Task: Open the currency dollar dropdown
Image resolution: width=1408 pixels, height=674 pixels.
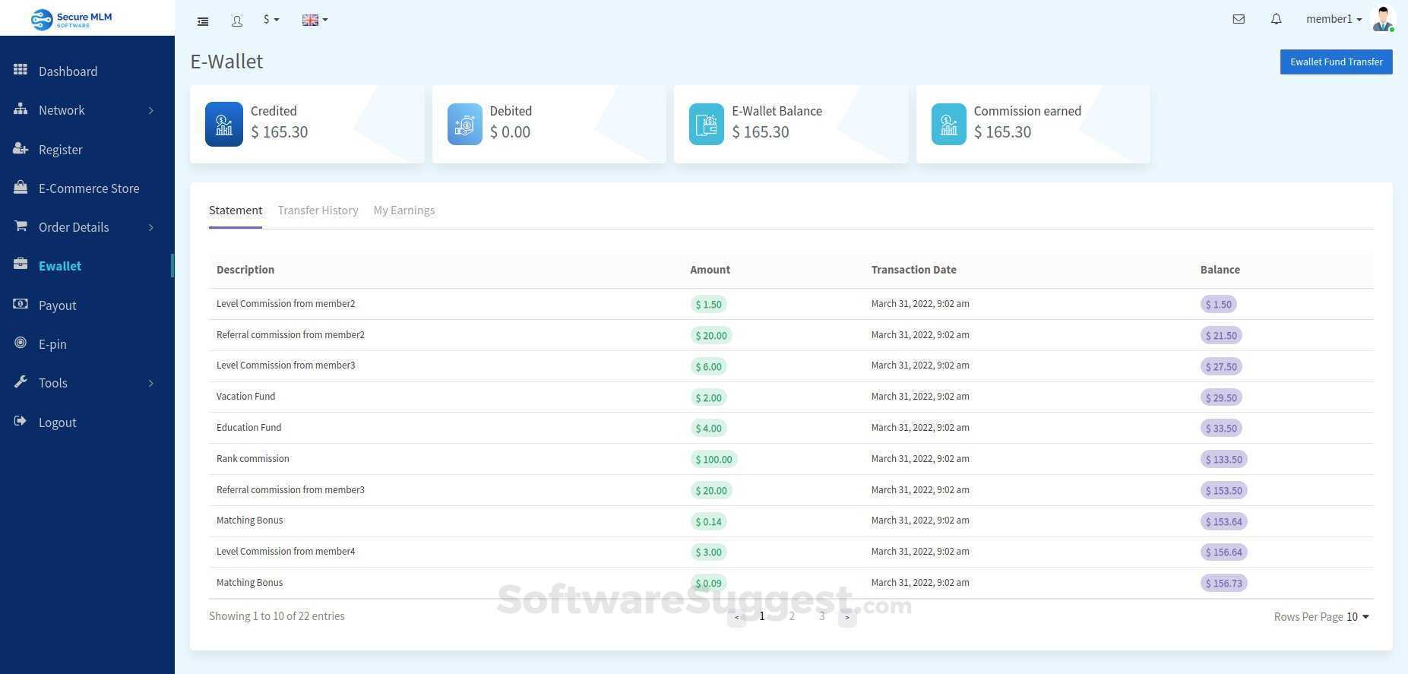Action: 271,20
